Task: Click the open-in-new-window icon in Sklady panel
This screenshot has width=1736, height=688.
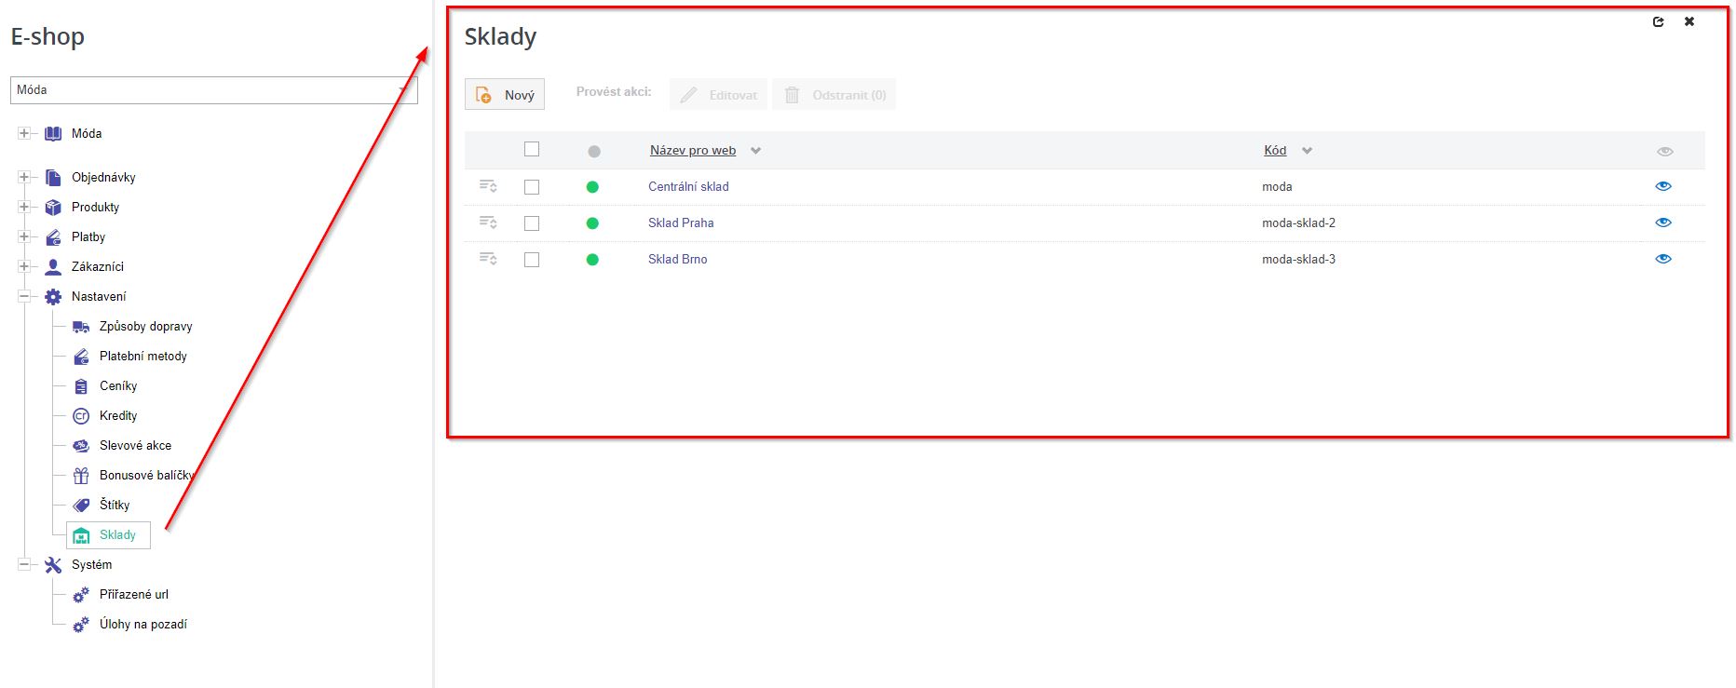Action: pyautogui.click(x=1658, y=21)
